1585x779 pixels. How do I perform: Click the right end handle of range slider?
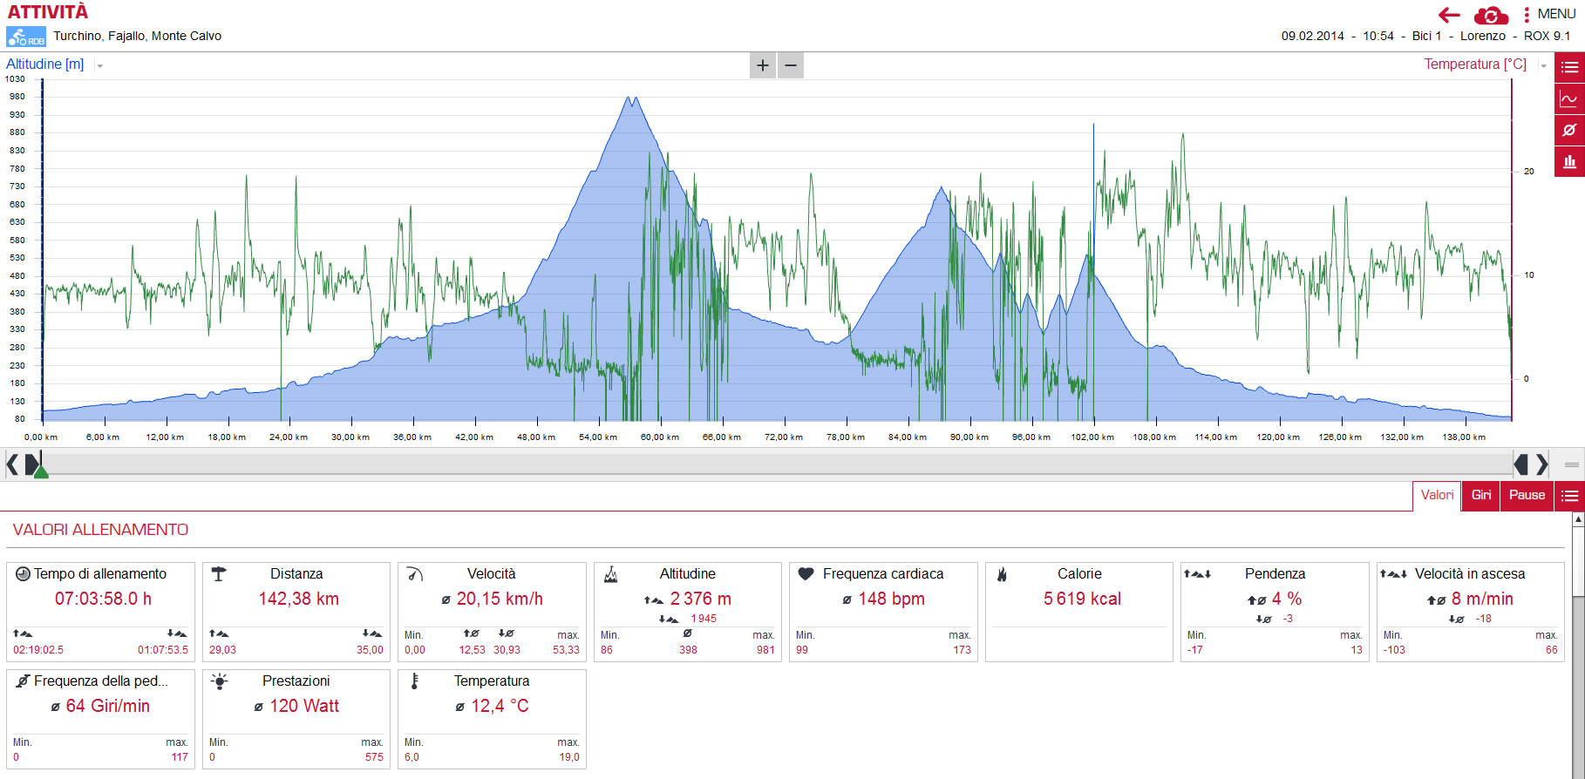[x=1520, y=464]
